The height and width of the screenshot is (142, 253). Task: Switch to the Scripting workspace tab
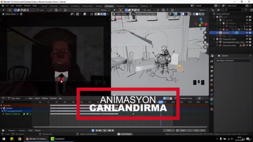pyautogui.click(x=144, y=6)
